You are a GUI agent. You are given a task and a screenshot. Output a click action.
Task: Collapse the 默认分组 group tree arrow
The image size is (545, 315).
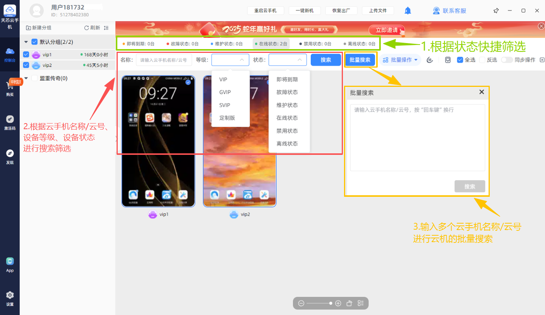[x=26, y=42]
